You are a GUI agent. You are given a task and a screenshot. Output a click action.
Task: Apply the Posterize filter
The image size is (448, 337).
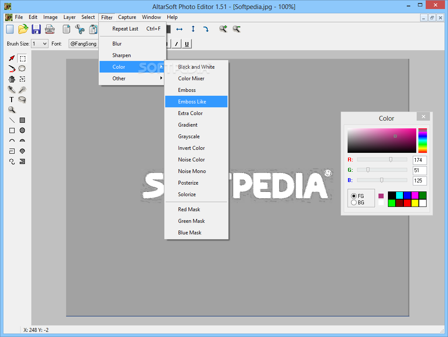tap(196, 182)
